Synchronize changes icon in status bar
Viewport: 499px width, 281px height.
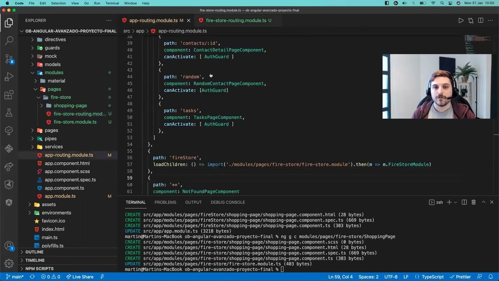click(32, 277)
